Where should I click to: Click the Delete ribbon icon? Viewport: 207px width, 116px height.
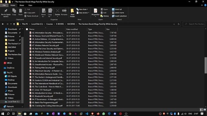click(58, 13)
